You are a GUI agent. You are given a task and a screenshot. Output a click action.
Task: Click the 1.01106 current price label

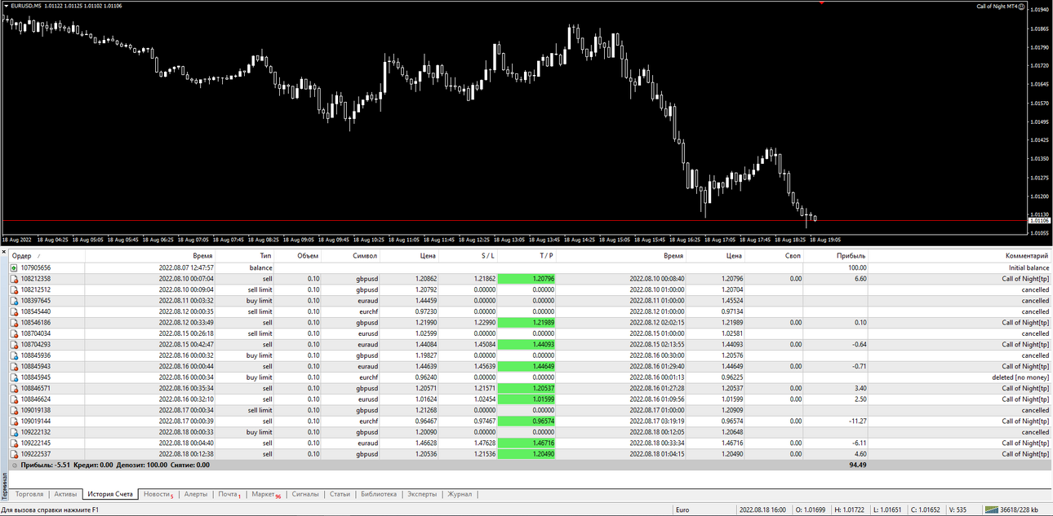click(1038, 220)
